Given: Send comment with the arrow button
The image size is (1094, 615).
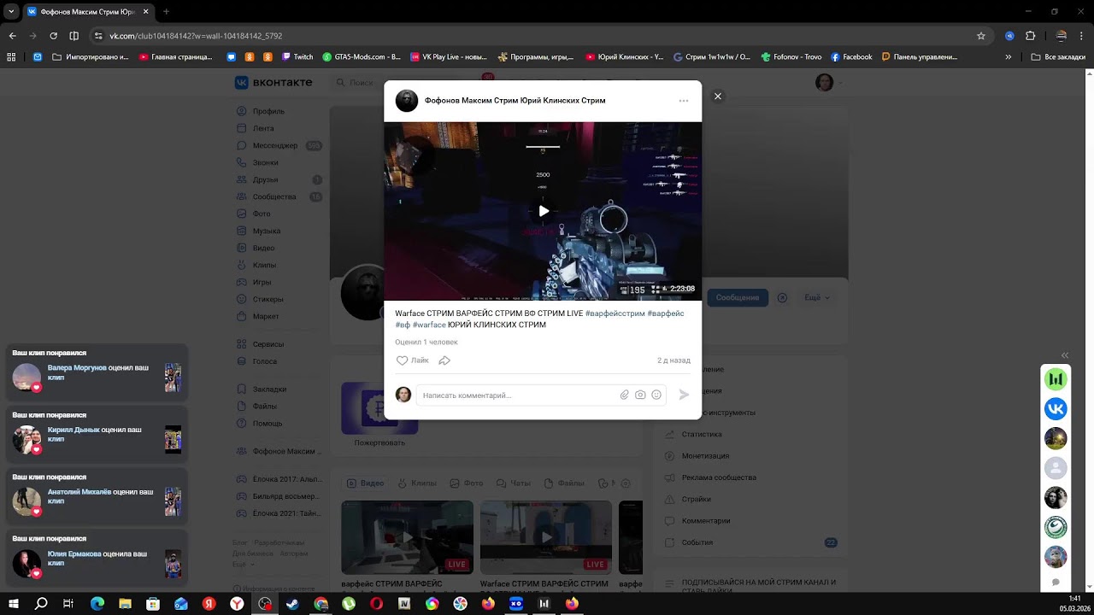Looking at the screenshot, I should [684, 395].
